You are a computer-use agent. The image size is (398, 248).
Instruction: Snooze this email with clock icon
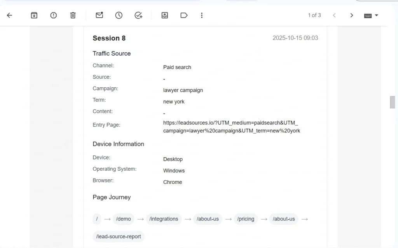pyautogui.click(x=119, y=16)
